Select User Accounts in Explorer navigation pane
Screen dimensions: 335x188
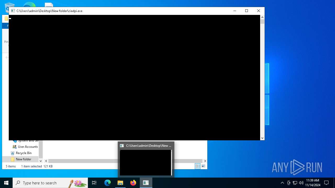[x=28, y=147]
